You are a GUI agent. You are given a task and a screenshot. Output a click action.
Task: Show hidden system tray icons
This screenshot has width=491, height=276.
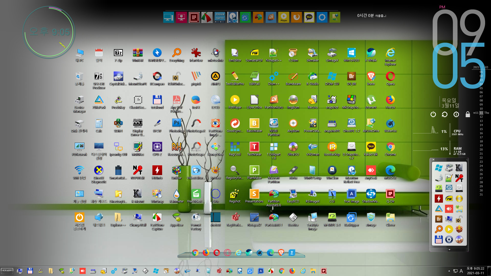point(449,271)
